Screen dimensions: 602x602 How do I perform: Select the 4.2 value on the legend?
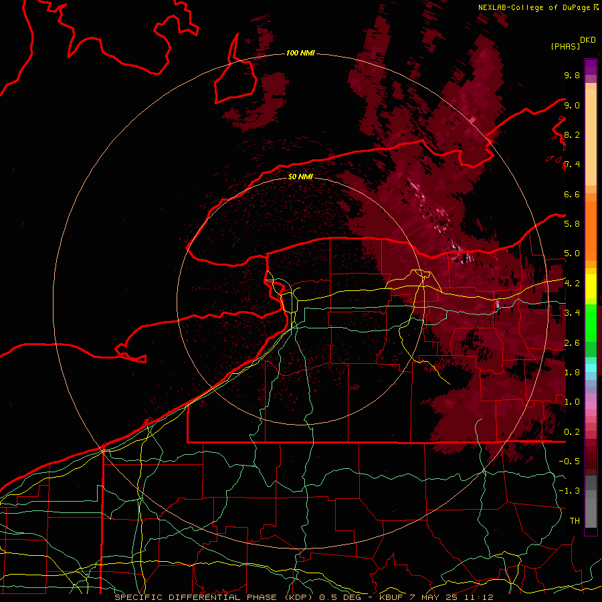pos(572,284)
